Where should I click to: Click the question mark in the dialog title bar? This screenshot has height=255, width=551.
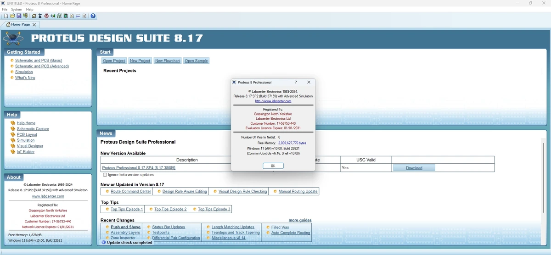point(296,82)
